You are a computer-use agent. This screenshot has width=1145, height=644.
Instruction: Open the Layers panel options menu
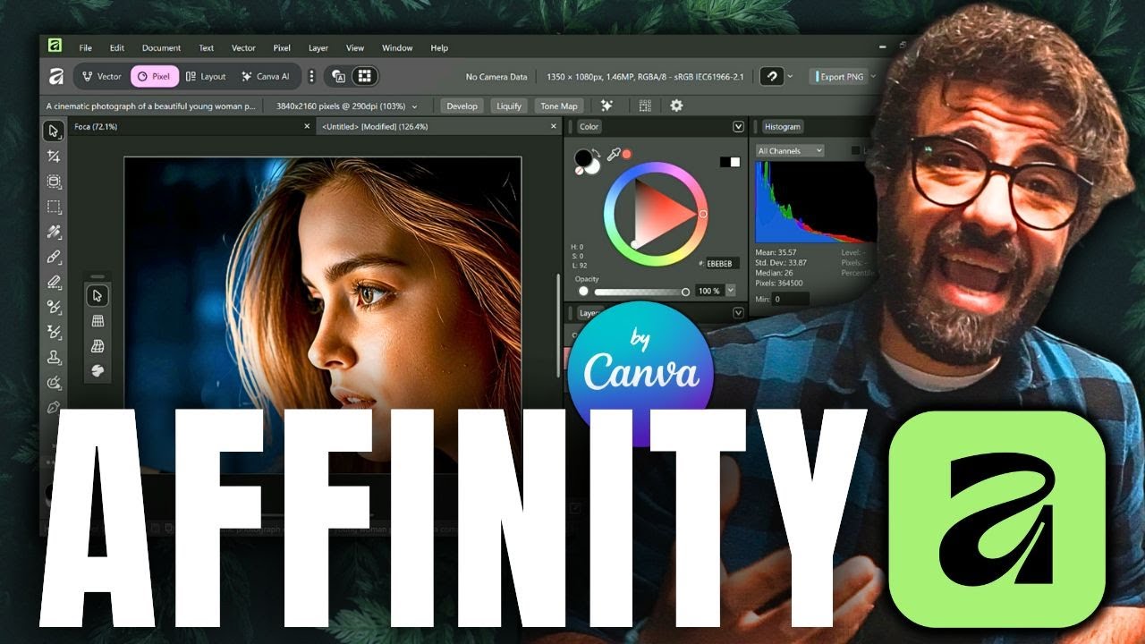(x=738, y=313)
